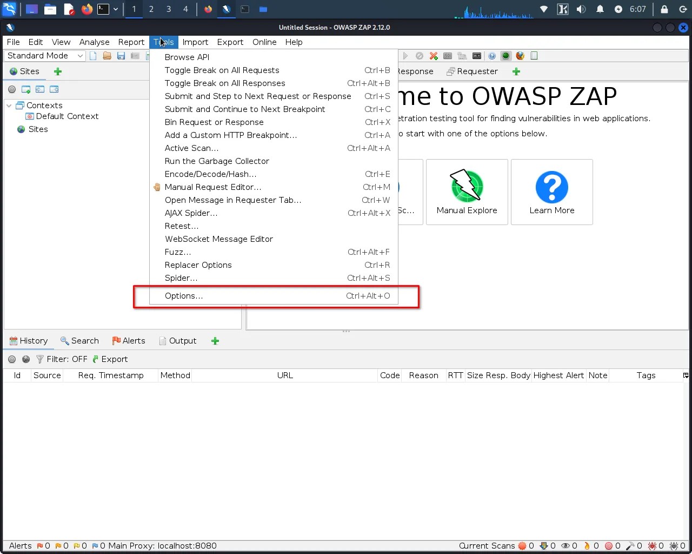Open the Help menu
The image size is (692, 554).
294,42
